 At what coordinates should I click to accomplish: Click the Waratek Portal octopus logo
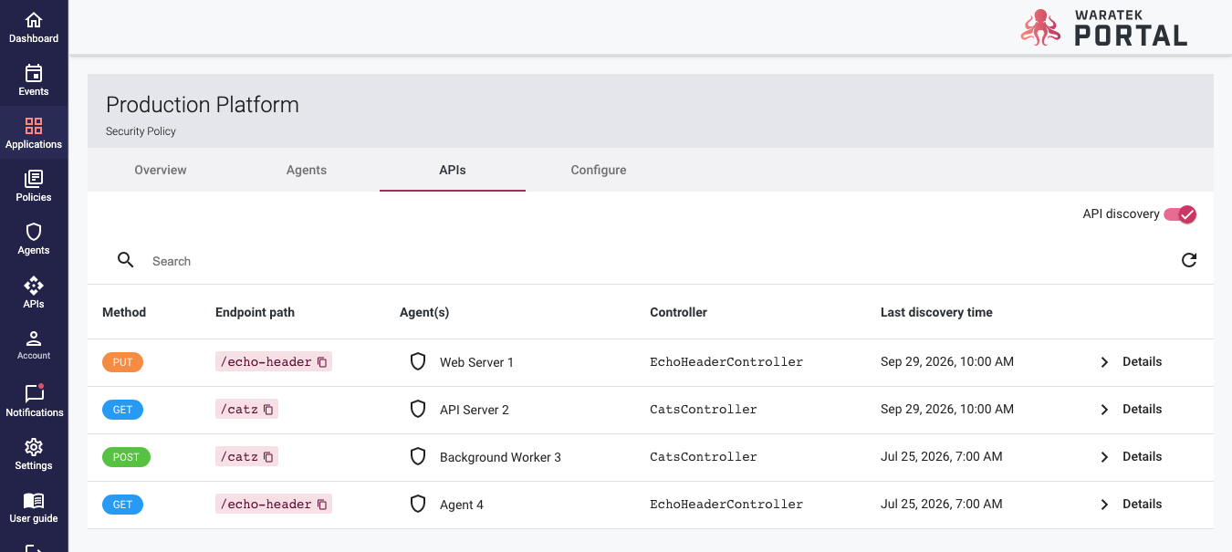point(1039,27)
